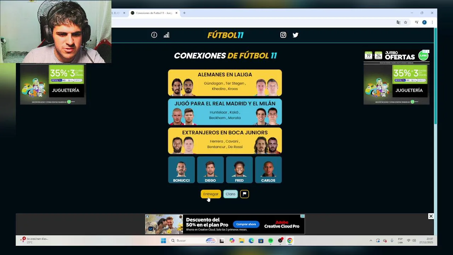
Task: Open Microsoft Edge from the taskbar
Action: (251, 240)
